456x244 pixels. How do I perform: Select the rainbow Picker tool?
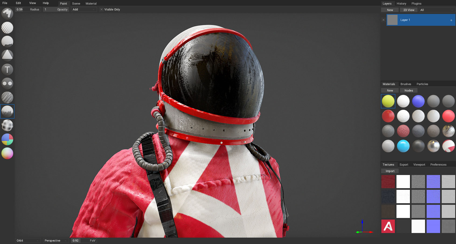click(7, 153)
